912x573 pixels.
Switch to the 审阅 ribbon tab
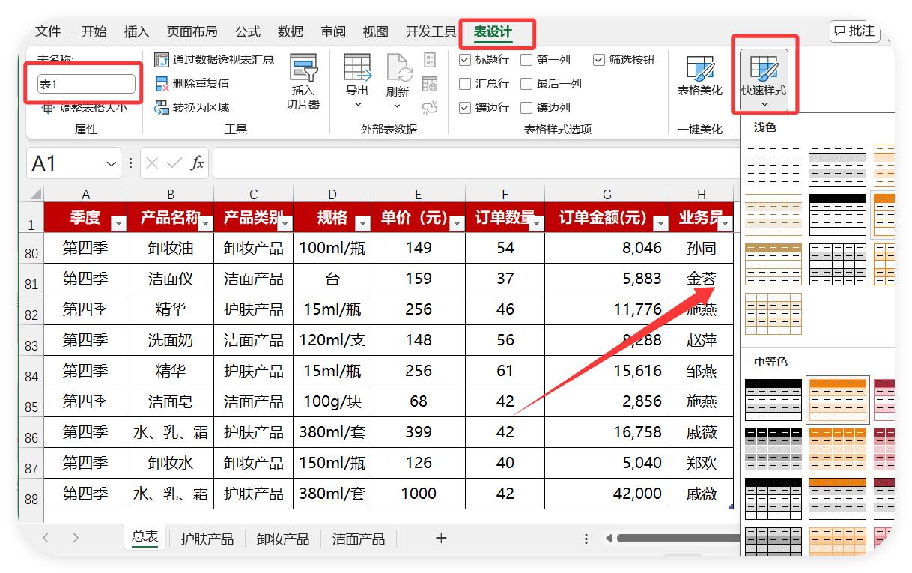(333, 31)
